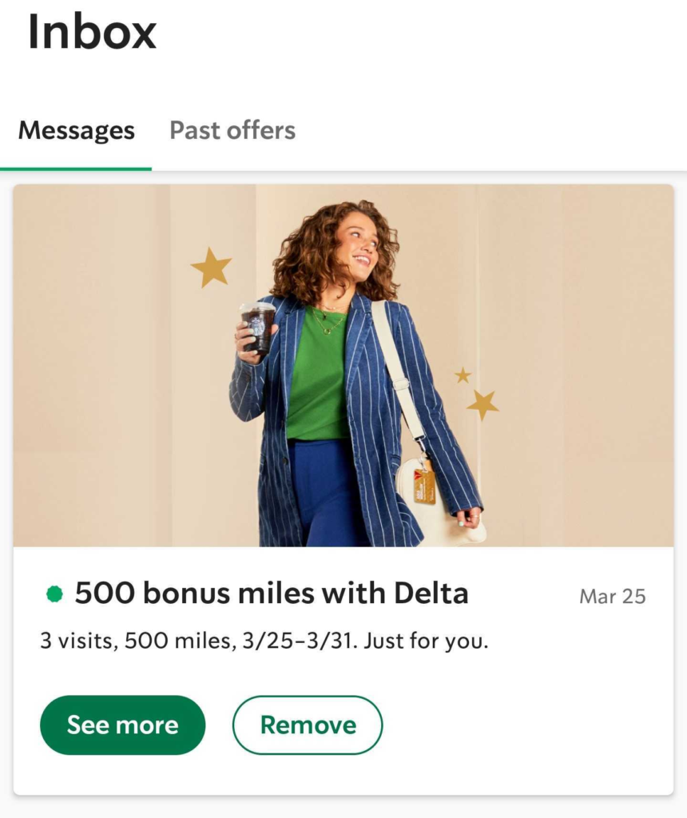Click the Mar 25 date label
Viewport: 687px width, 818px height.
coord(613,596)
